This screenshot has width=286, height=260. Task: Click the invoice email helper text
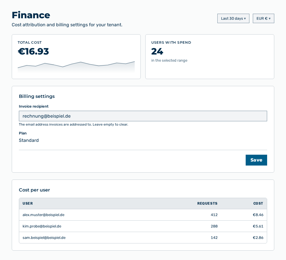(74, 124)
